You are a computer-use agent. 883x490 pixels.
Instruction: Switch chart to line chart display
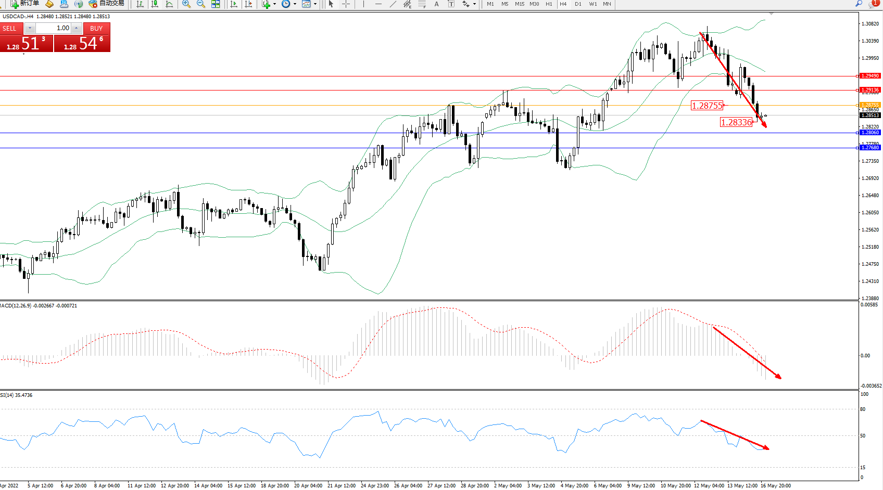tap(169, 4)
